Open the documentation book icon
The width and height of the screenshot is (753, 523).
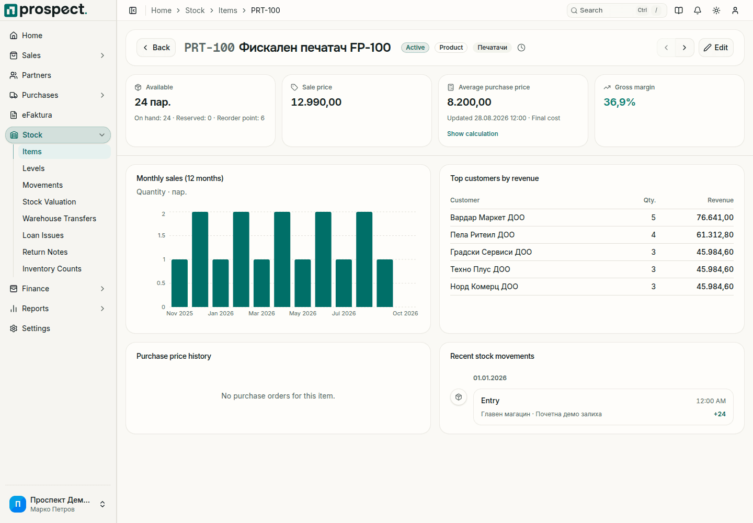679,10
